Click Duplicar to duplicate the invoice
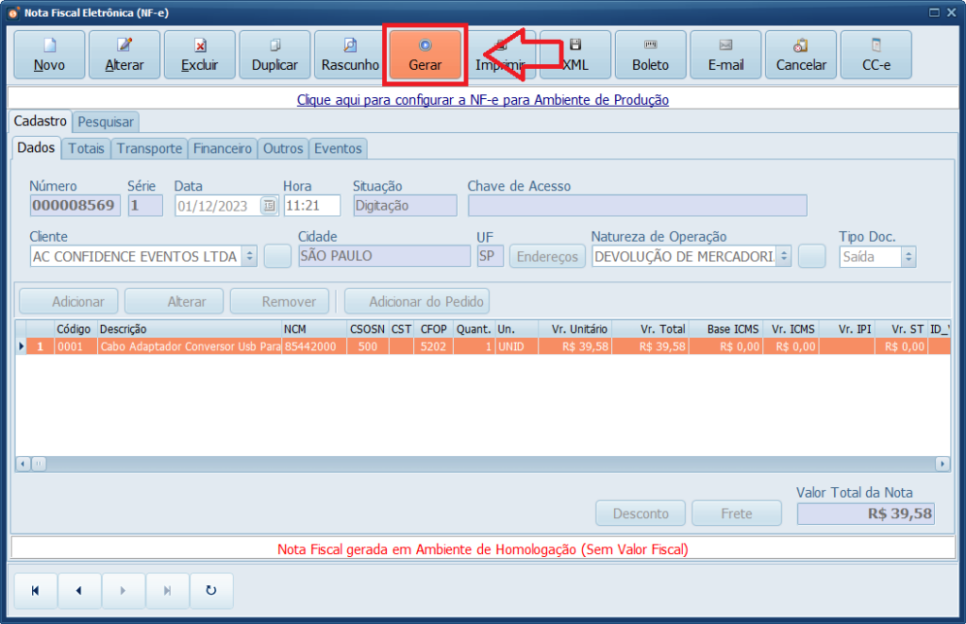 pyautogui.click(x=275, y=55)
